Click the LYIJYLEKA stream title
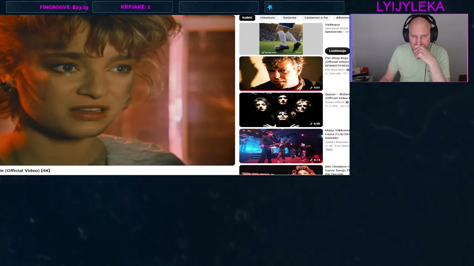The height and width of the screenshot is (266, 474). pyautogui.click(x=410, y=6)
